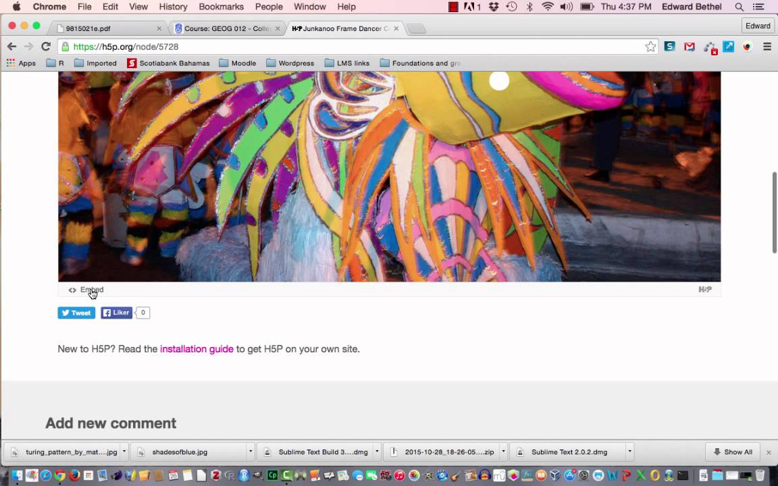Open the Time Machine menu bar icon
The width and height of the screenshot is (778, 486).
(x=511, y=7)
